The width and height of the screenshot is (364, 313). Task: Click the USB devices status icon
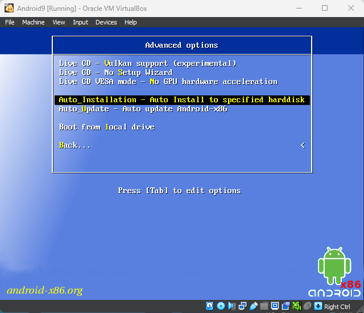(254, 306)
